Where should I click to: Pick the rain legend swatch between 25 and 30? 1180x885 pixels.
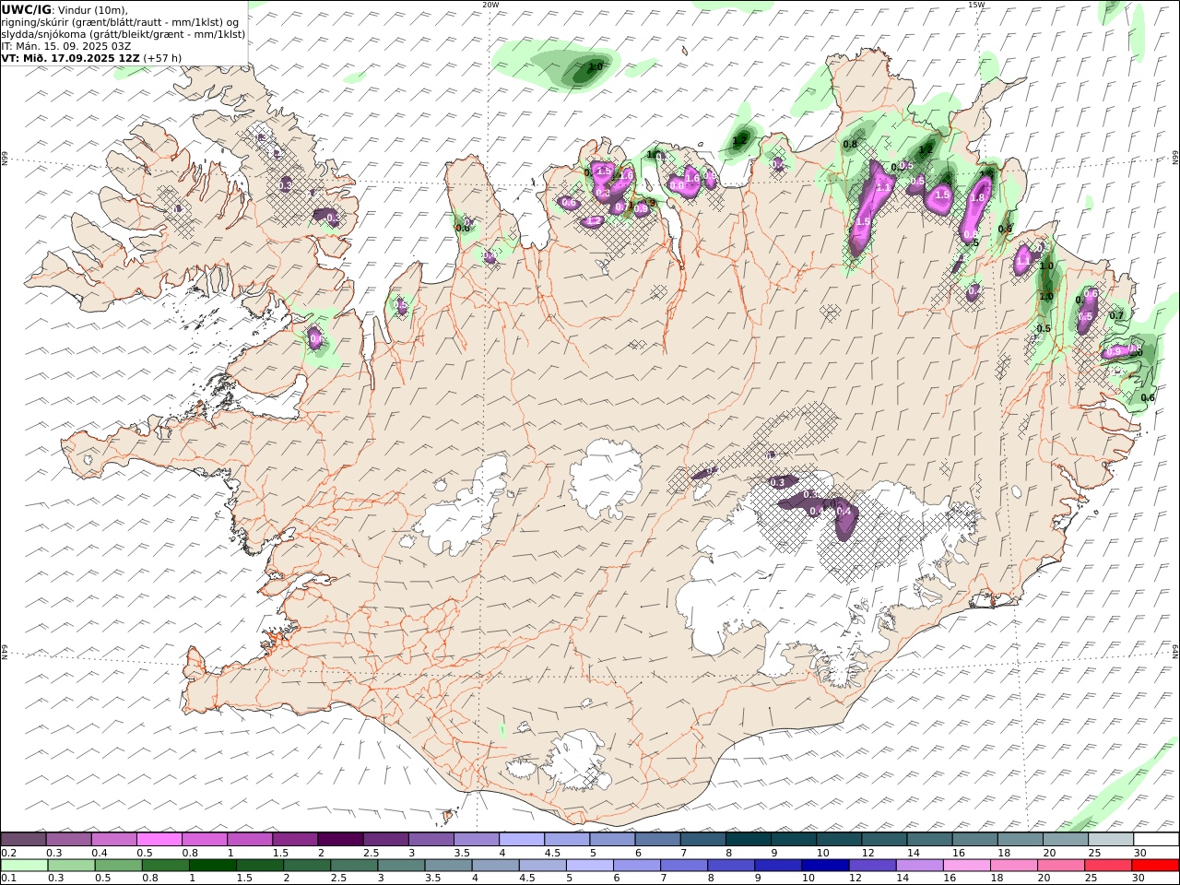(1107, 865)
